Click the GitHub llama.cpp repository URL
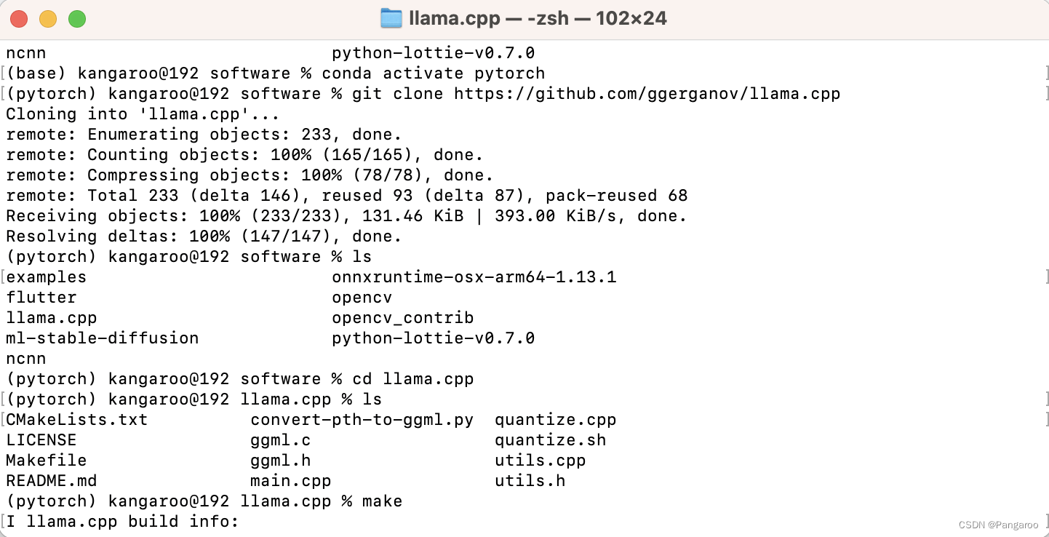The width and height of the screenshot is (1049, 537). click(647, 94)
